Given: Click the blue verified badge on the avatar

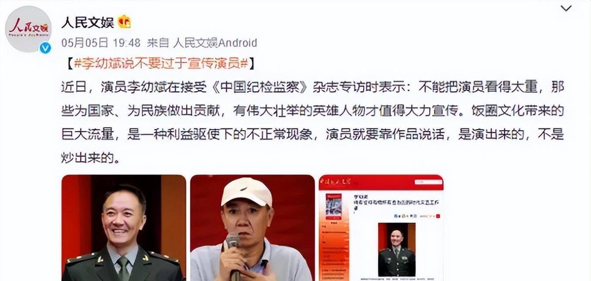Looking at the screenshot, I should point(45,47).
